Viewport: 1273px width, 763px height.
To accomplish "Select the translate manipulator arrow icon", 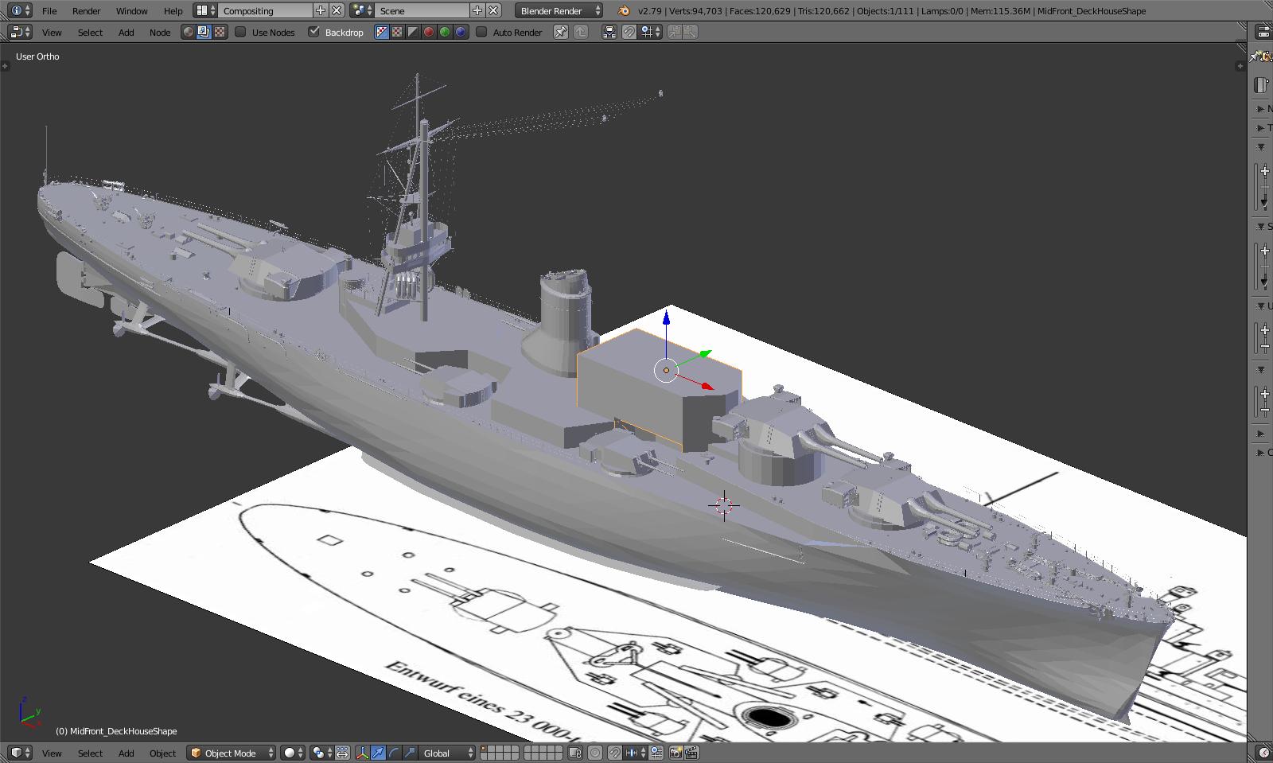I will (379, 753).
